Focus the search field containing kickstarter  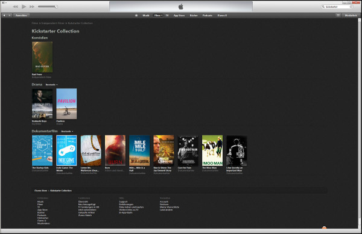coord(337,7)
